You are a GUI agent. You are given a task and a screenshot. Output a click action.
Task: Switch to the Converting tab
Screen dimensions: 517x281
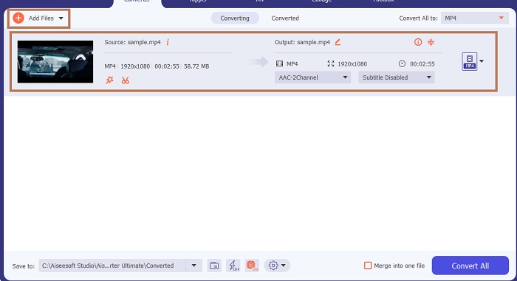235,18
